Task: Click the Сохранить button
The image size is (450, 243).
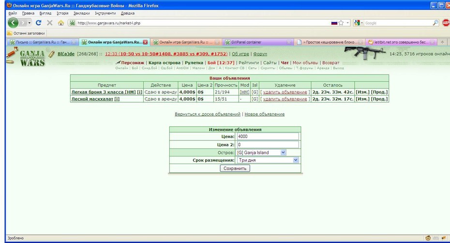Action: click(x=235, y=168)
